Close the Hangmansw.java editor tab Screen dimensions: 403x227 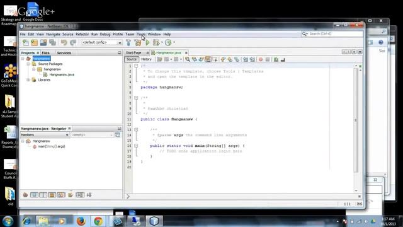pos(186,53)
